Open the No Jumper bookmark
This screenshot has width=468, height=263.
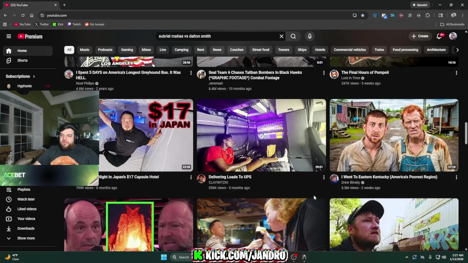[95, 24]
